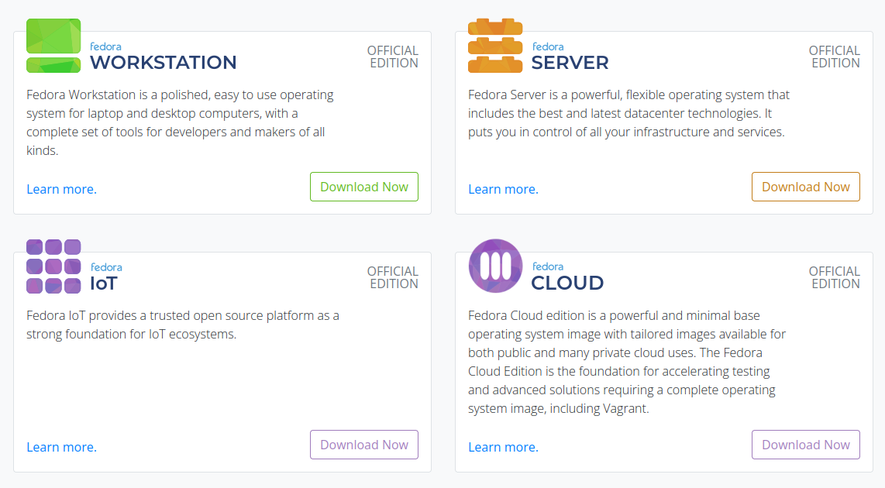This screenshot has width=885, height=488.
Task: Download Fedora Workstation now
Action: tap(364, 187)
